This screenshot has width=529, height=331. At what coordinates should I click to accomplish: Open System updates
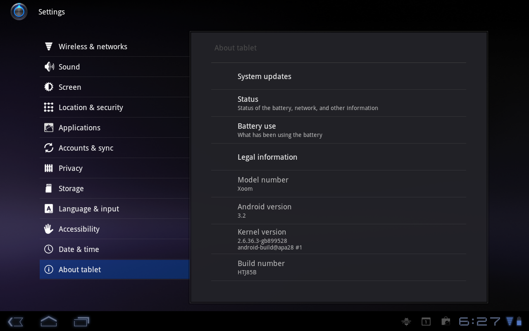[x=338, y=76]
